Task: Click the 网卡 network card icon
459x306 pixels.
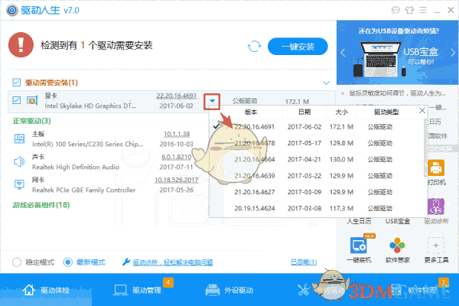Action: 19,184
